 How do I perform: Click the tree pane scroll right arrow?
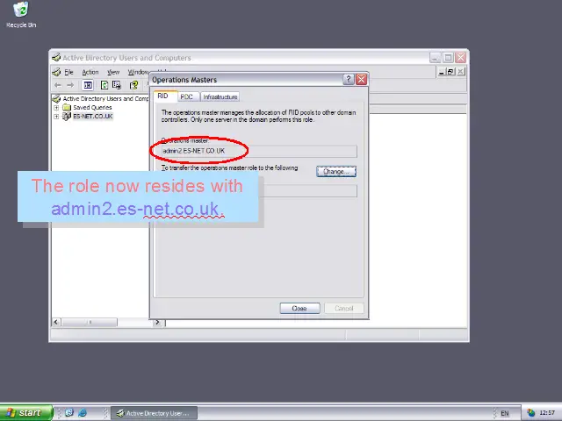pos(157,322)
